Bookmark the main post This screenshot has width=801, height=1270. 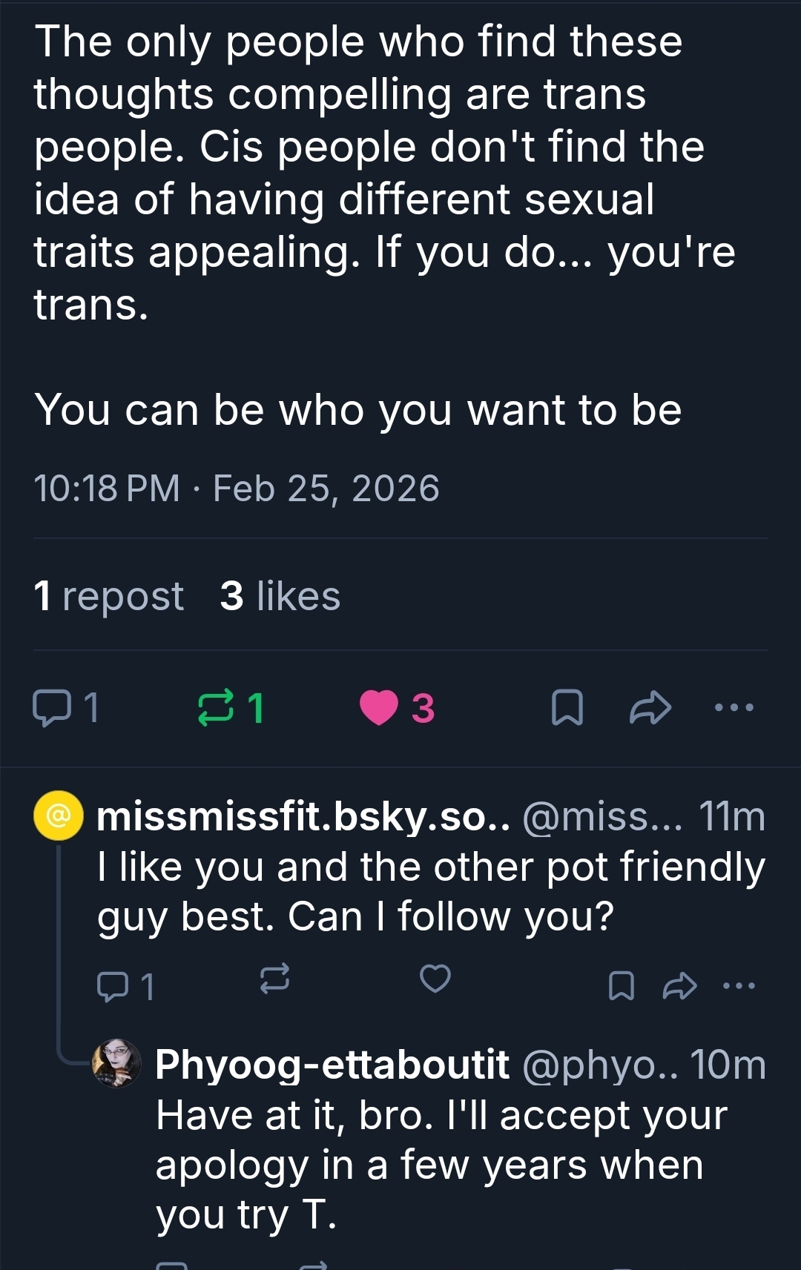tap(567, 707)
